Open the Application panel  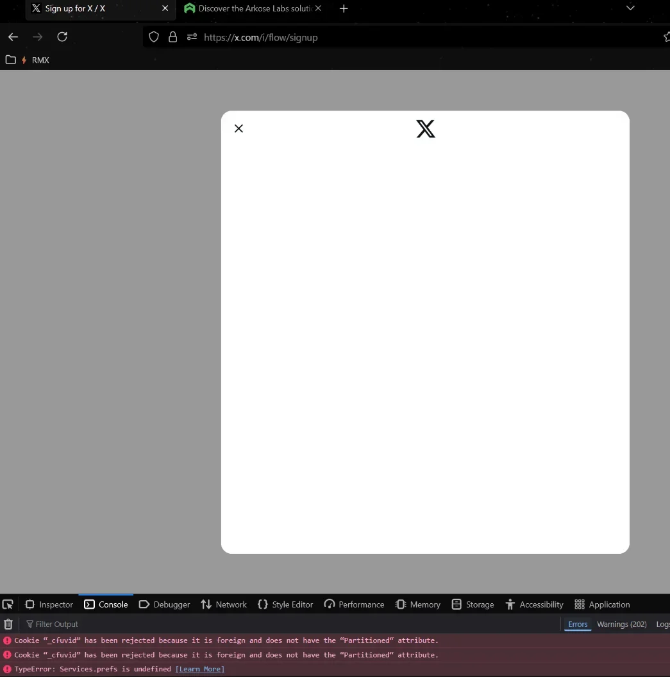602,604
